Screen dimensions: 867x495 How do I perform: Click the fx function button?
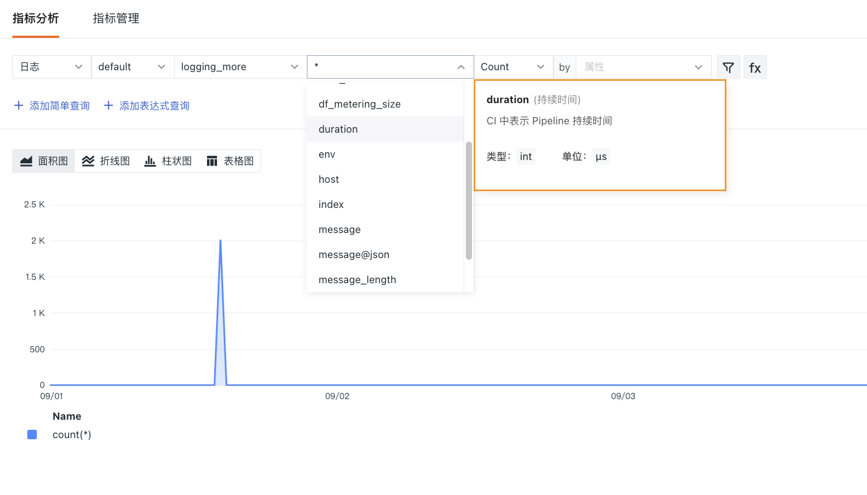point(755,67)
